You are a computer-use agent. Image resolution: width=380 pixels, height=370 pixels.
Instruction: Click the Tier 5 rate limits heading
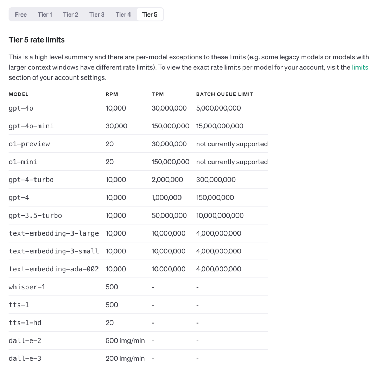tap(37, 40)
